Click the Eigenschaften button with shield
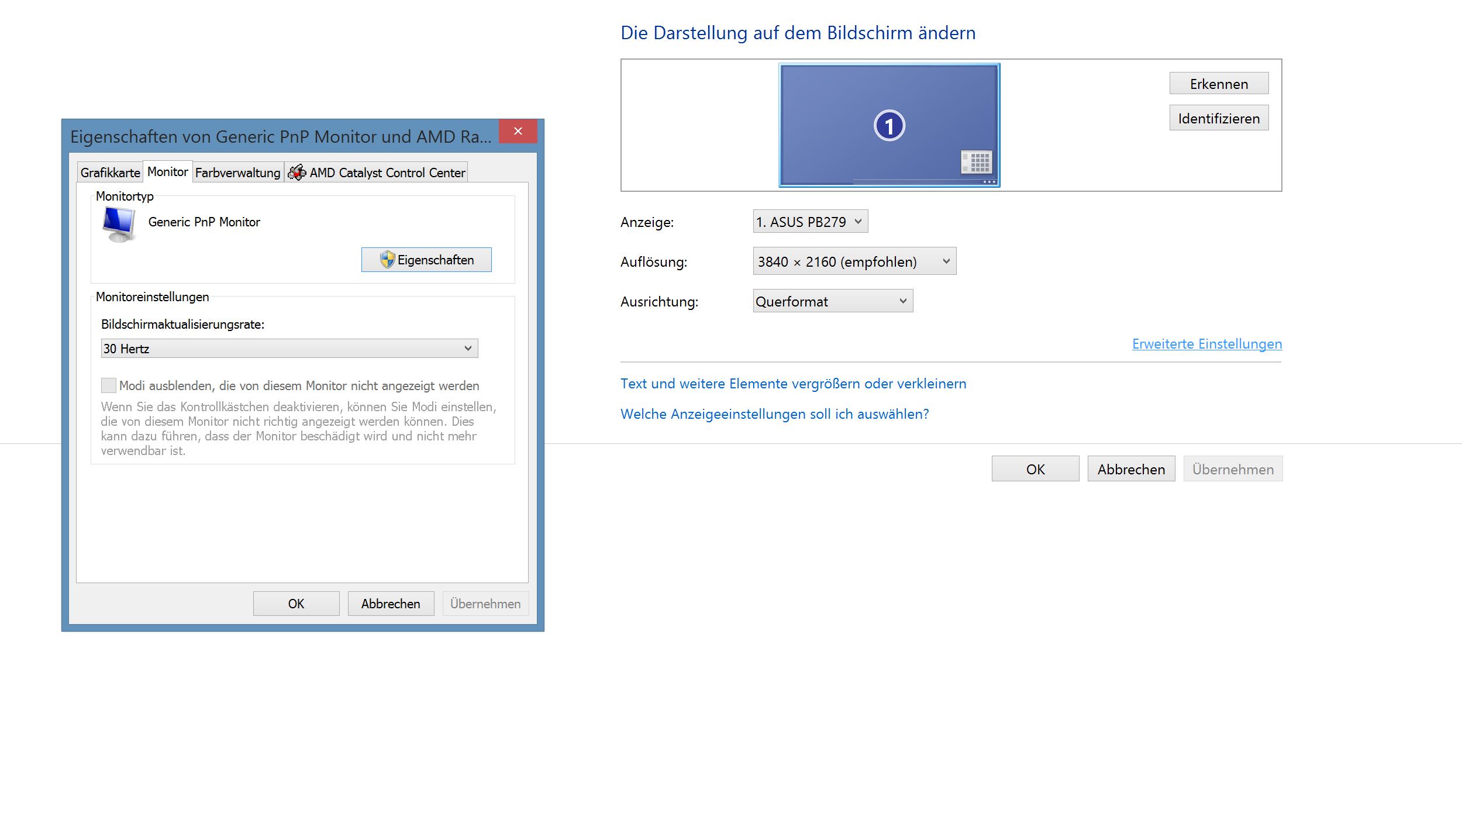Screen dimensions: 1462x820 (x=426, y=260)
